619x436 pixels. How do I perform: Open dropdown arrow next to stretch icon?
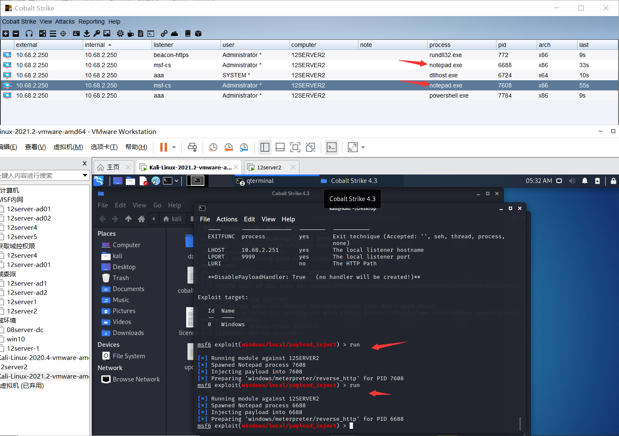click(x=363, y=147)
